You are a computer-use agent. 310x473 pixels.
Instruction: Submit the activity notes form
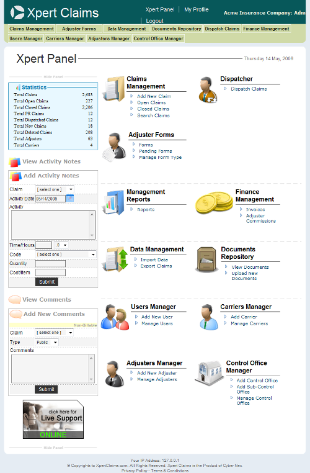tap(46, 282)
